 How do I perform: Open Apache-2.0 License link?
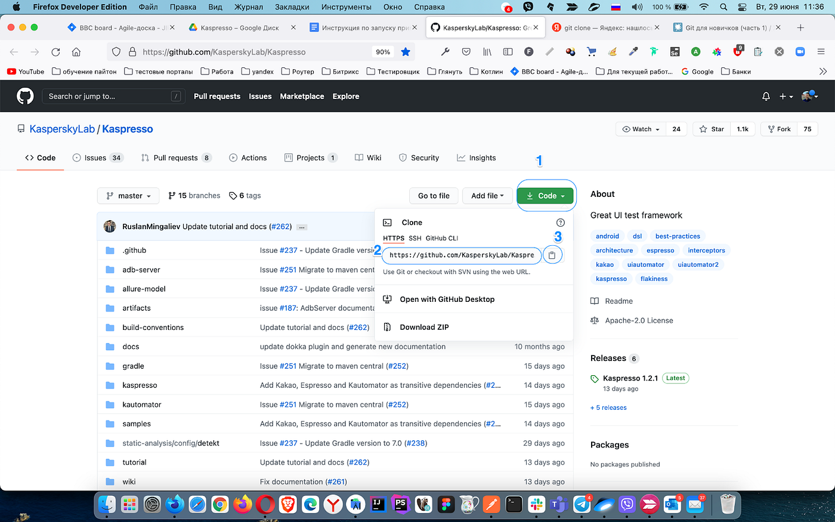(x=639, y=320)
